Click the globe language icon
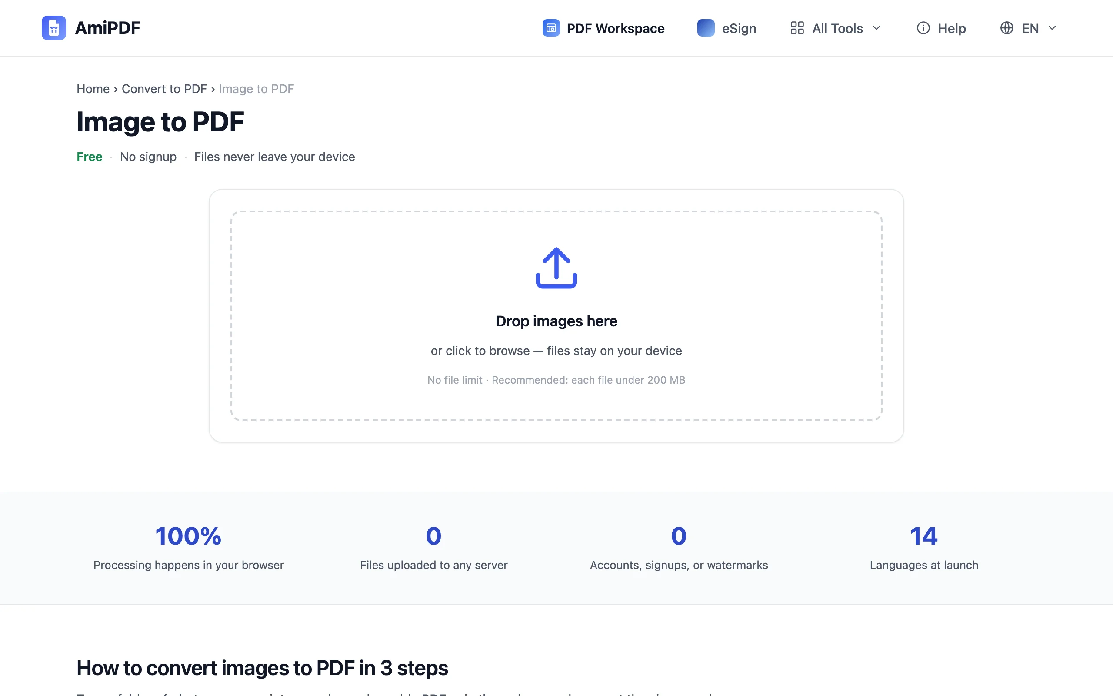Screen dimensions: 1113x696 coord(1006,28)
